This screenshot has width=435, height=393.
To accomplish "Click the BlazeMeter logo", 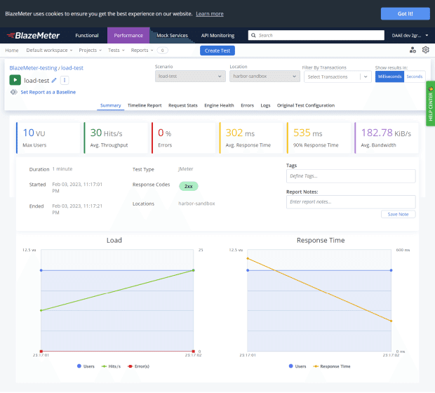I will [x=33, y=36].
